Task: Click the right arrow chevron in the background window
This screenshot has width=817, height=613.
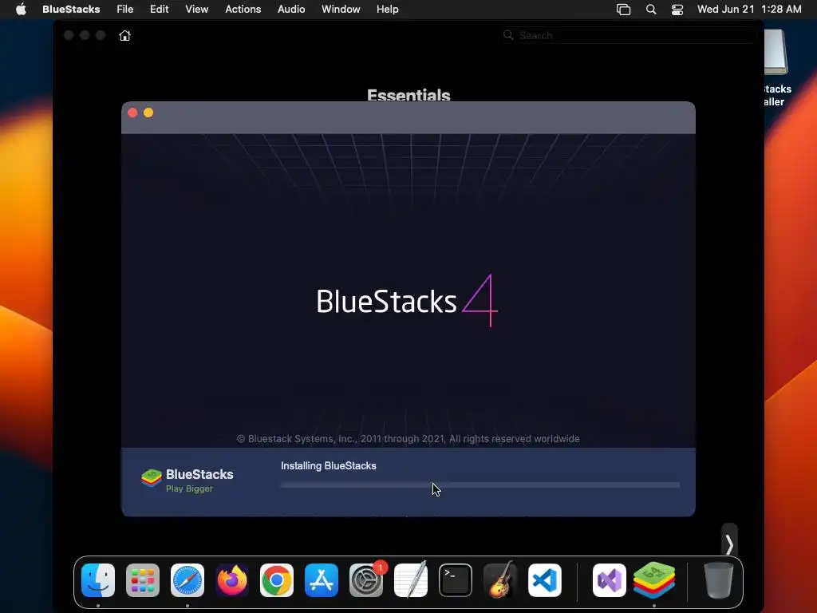Action: coord(729,544)
